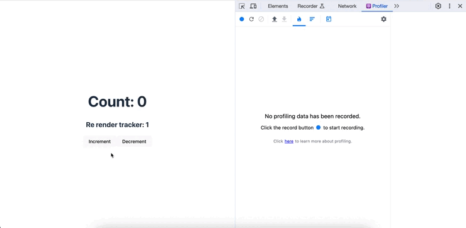The height and width of the screenshot is (228, 466).
Task: Switch to the Elements tab
Action: point(278,6)
